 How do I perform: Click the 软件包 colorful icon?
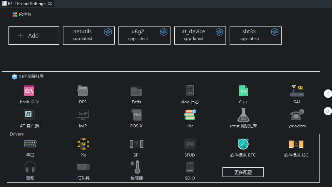[x=15, y=14]
